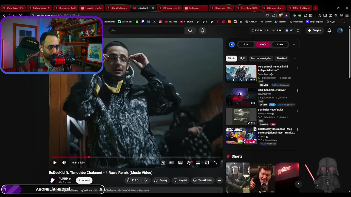Screen dimensions: 351x197
Task: Click the PURRP channel avatar
Action: 52,180
